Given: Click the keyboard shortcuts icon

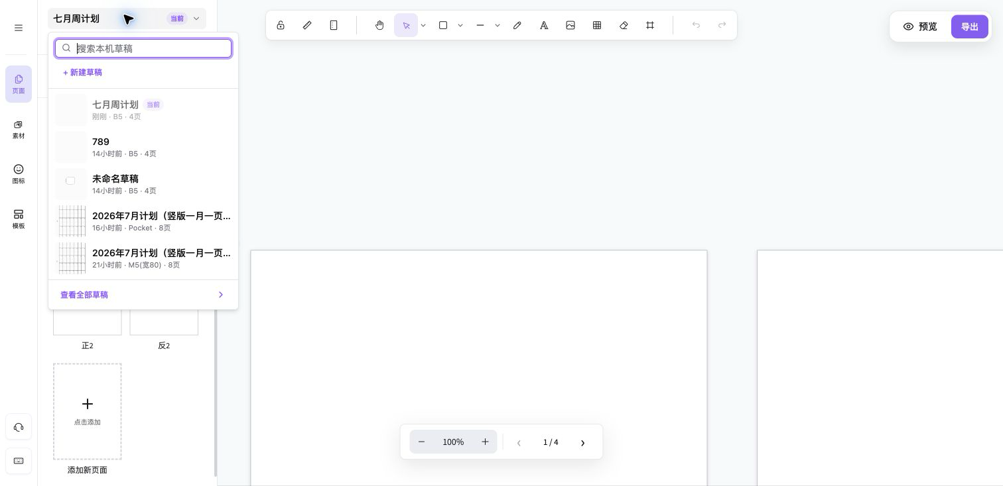Looking at the screenshot, I should tap(19, 461).
